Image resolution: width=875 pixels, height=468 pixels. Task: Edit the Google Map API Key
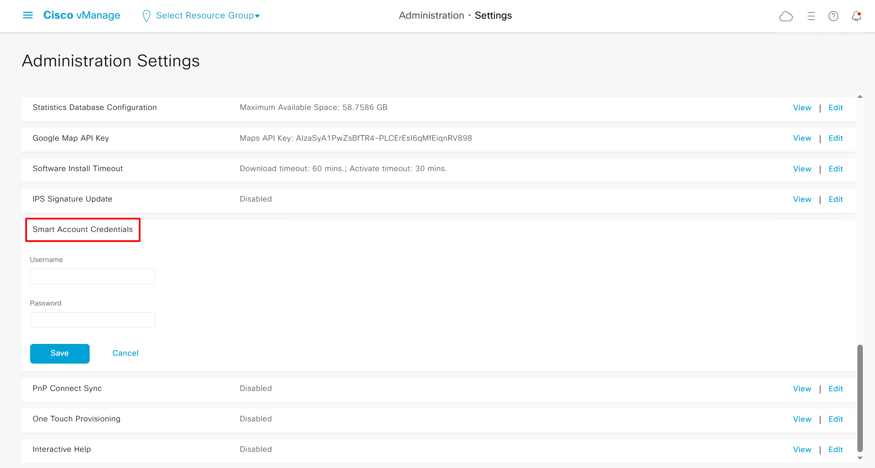point(836,138)
